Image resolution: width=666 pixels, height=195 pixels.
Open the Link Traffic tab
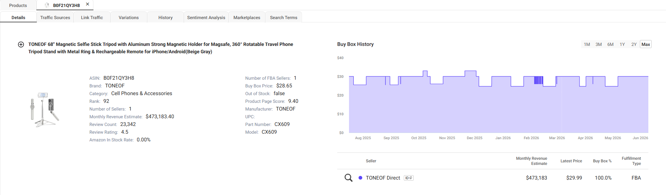point(92,17)
